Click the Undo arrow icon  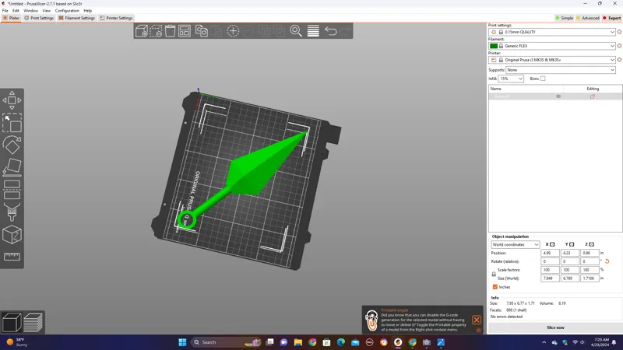click(330, 31)
